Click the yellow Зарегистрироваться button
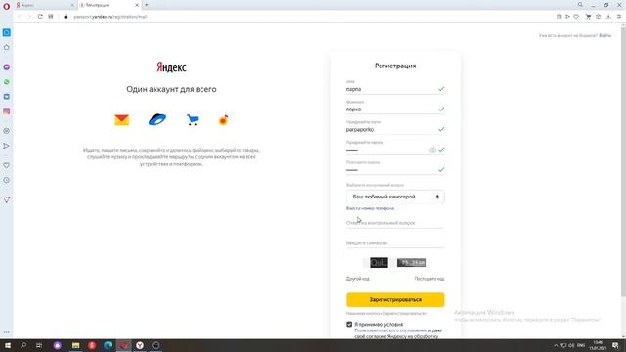Viewport: 626px width, 352px height. pyautogui.click(x=395, y=300)
